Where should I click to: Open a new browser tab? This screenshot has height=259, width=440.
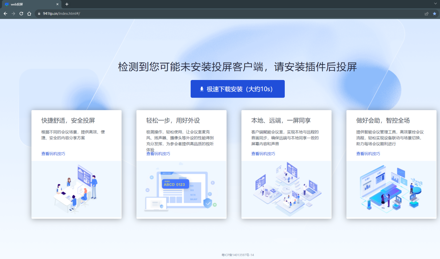[67, 4]
